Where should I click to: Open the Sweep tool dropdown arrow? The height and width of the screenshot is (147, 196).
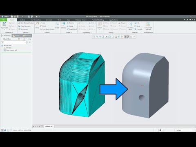tap(74, 26)
